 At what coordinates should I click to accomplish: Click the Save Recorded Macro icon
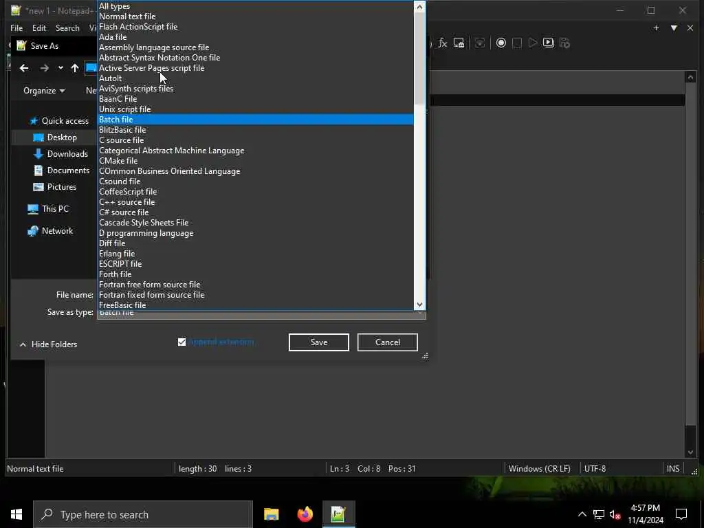564,43
